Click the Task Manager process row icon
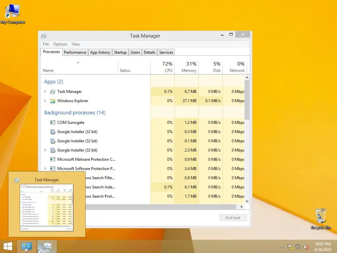337x253 pixels. point(53,92)
